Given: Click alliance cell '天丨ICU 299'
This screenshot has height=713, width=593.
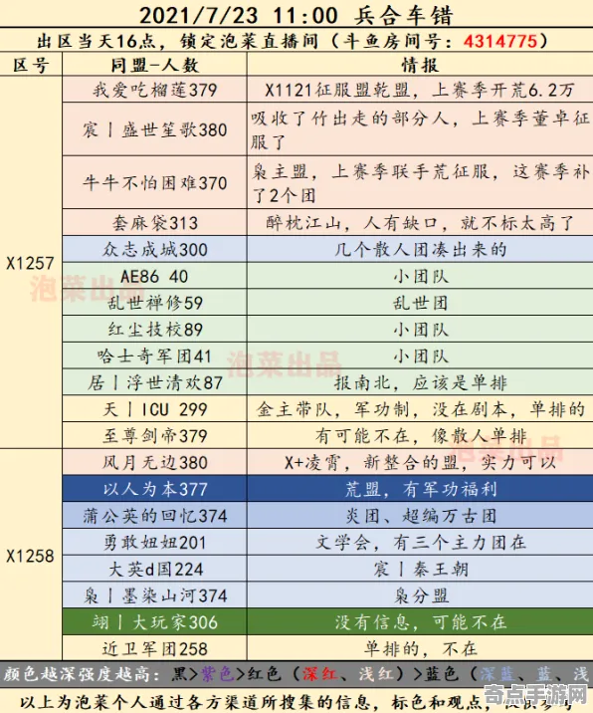Looking at the screenshot, I should pos(154,409).
